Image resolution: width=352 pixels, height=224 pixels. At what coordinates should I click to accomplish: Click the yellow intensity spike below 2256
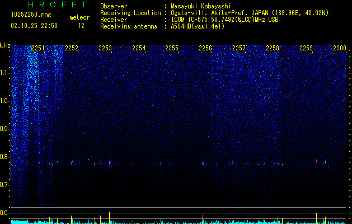[x=203, y=220]
